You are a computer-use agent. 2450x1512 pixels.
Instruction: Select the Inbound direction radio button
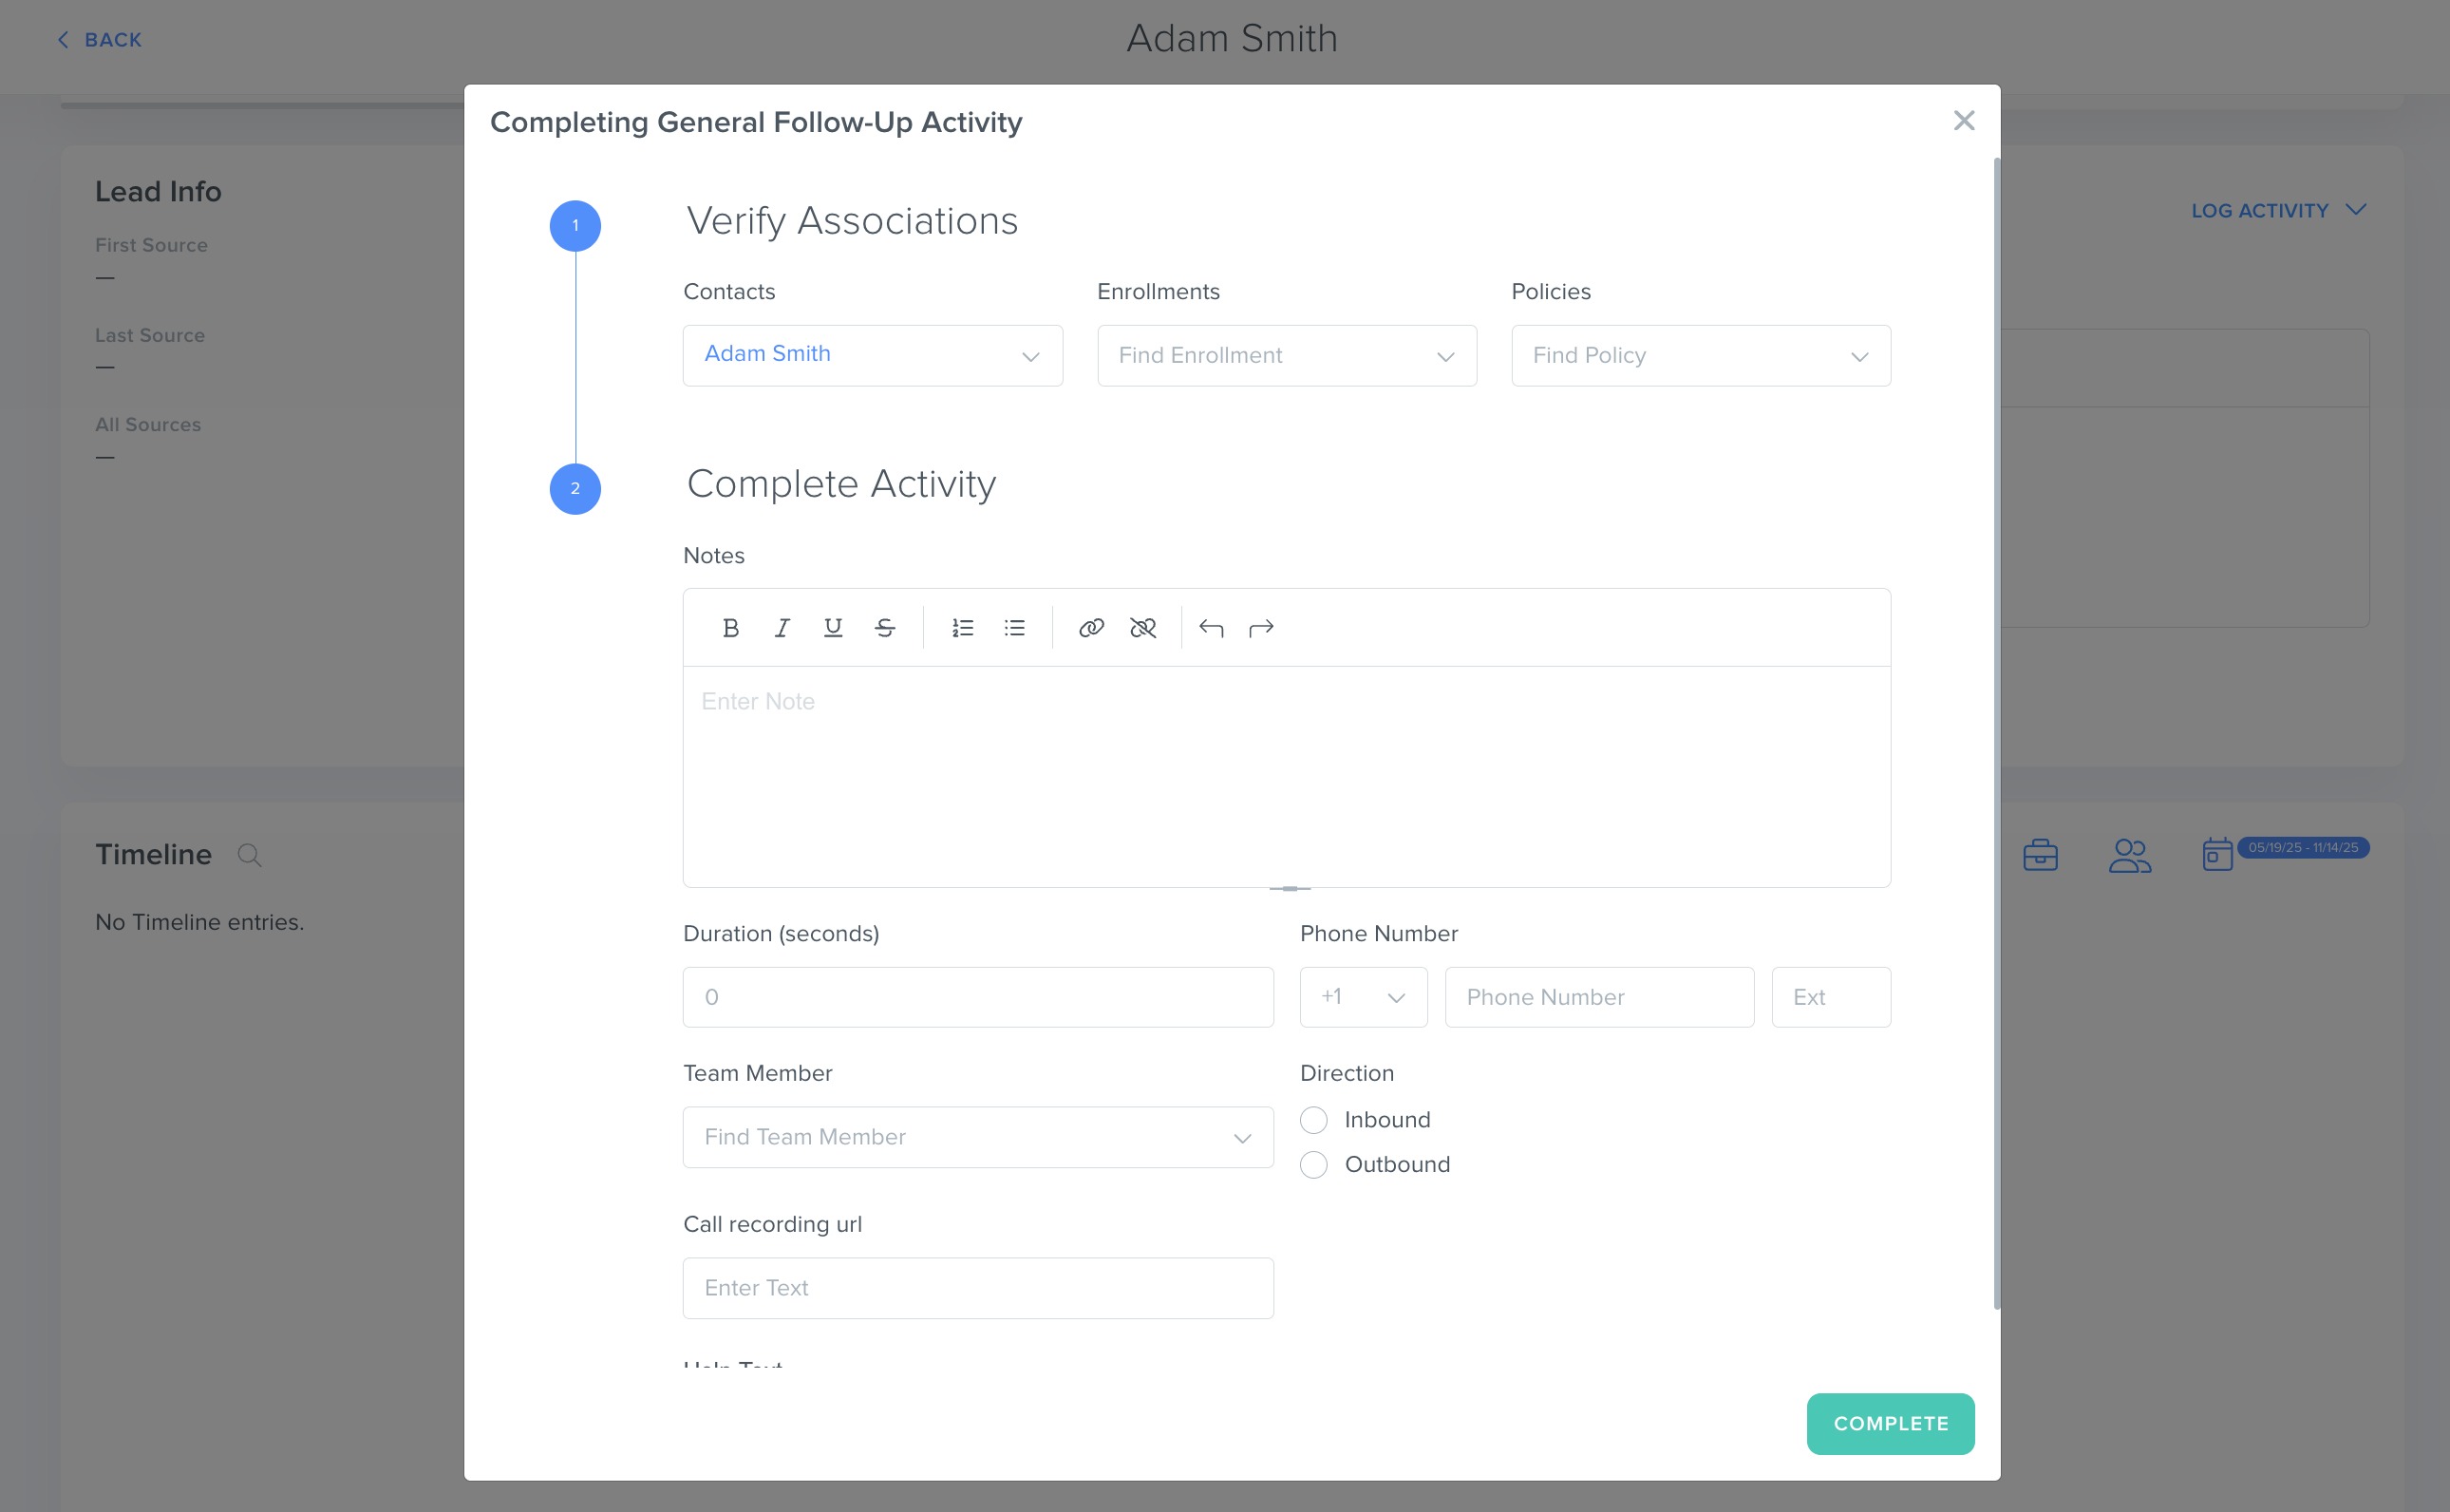pos(1313,1120)
